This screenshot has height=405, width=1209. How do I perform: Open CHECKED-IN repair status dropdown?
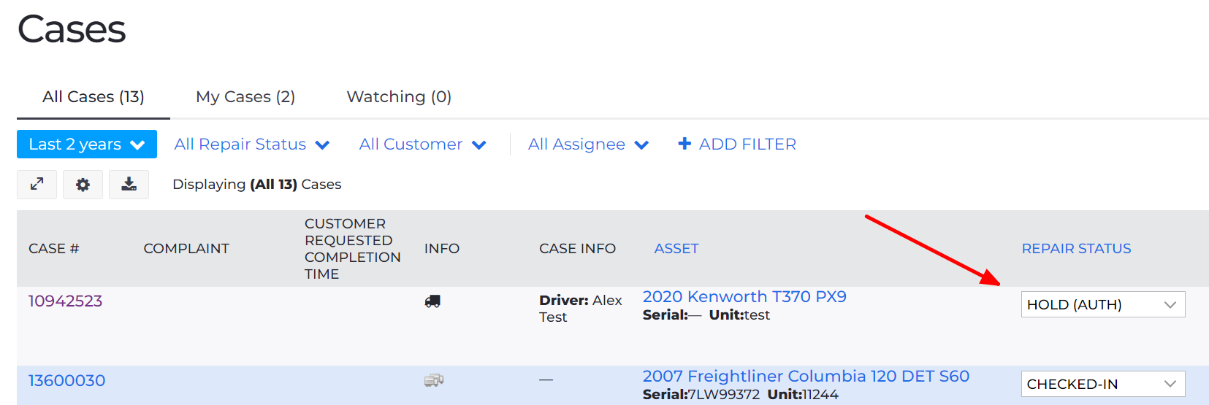(1102, 384)
